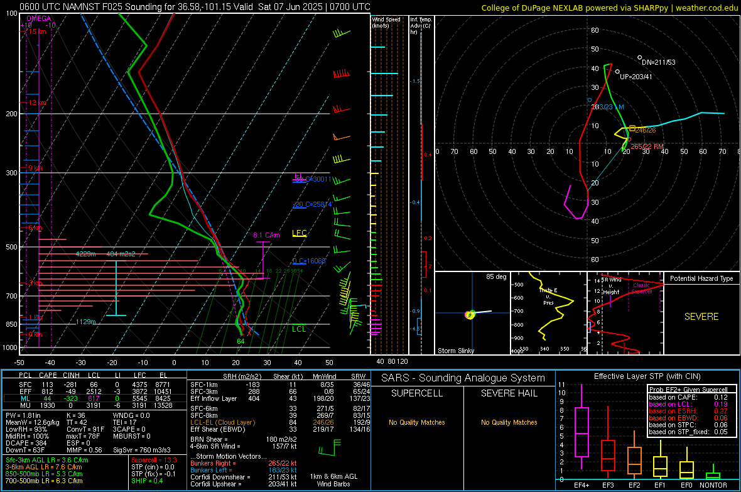Viewport: 741px width, 492px height.
Task: Click the 'DCAPE = 384' value
Action: [x=26, y=443]
